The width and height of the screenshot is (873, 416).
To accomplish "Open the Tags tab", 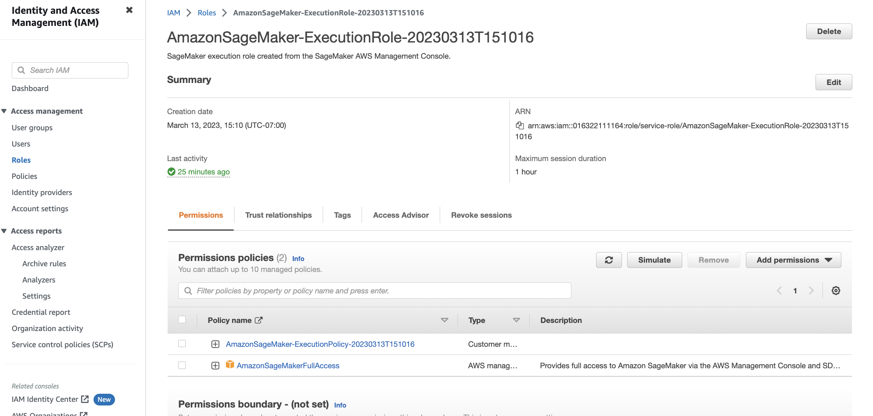I will point(343,215).
